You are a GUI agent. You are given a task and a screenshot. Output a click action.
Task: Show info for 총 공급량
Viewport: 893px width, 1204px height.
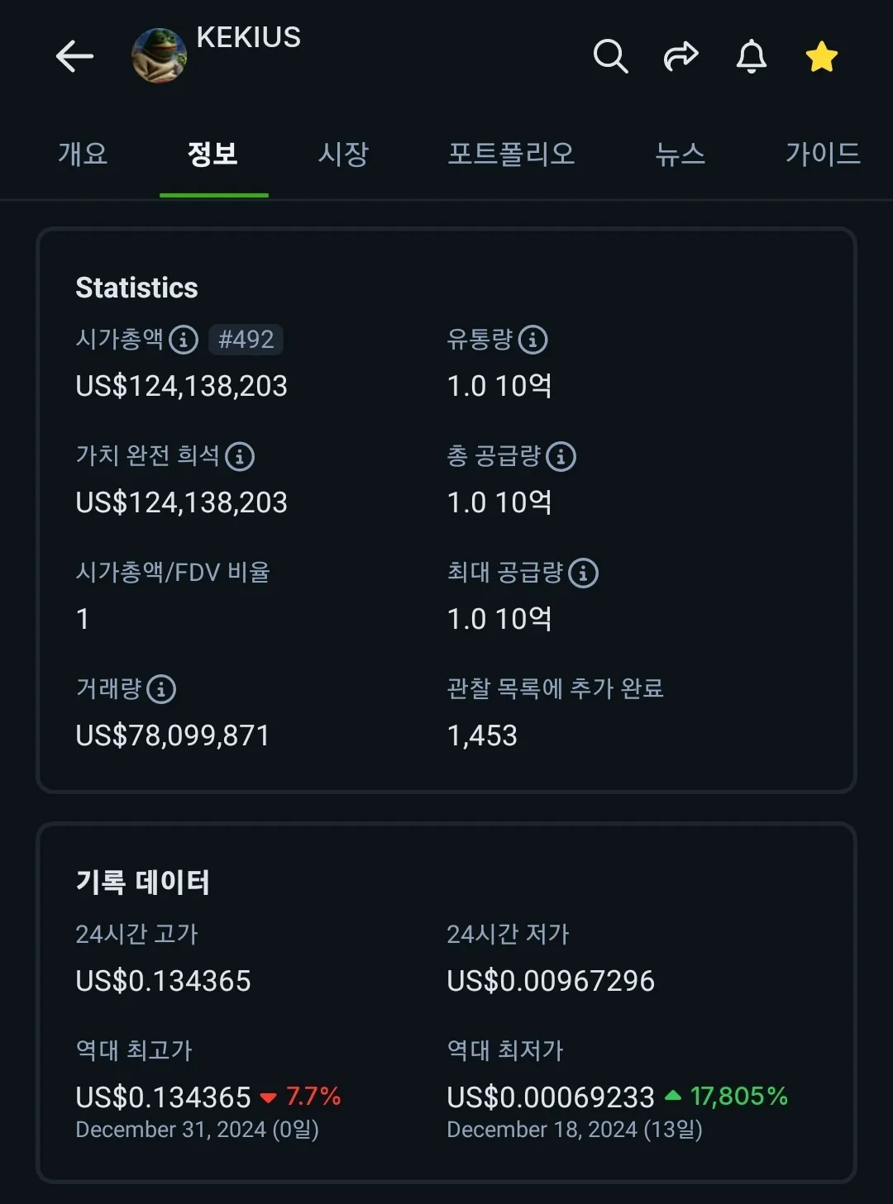[x=561, y=456]
